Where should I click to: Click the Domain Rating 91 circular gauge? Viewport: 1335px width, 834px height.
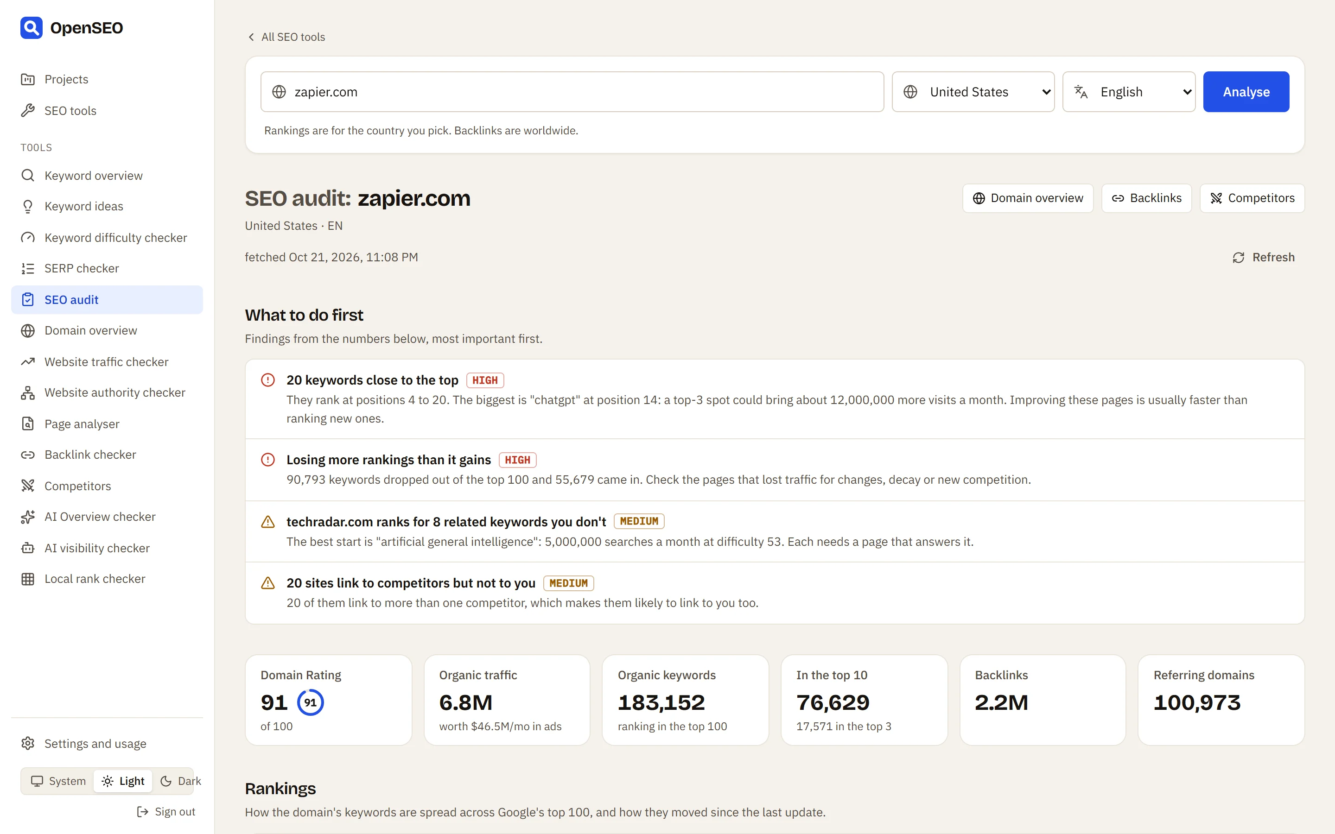point(311,702)
